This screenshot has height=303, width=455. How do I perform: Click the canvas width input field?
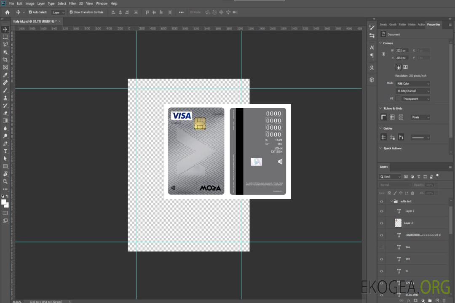click(x=402, y=50)
